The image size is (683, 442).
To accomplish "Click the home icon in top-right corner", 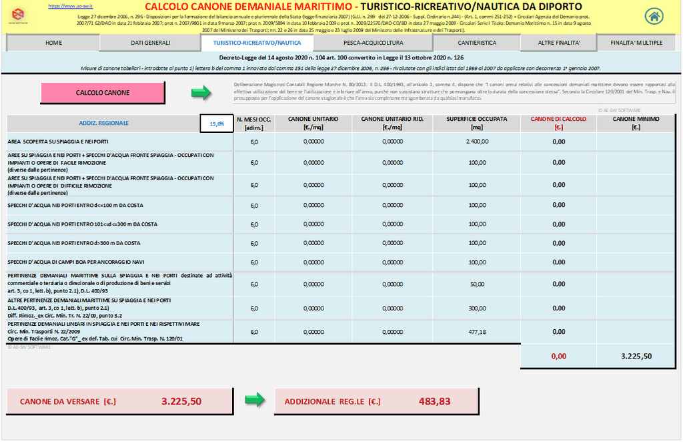I will click(654, 16).
